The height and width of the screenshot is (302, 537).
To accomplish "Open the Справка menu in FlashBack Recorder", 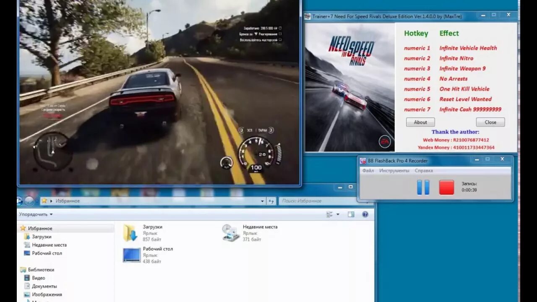I will coord(424,171).
